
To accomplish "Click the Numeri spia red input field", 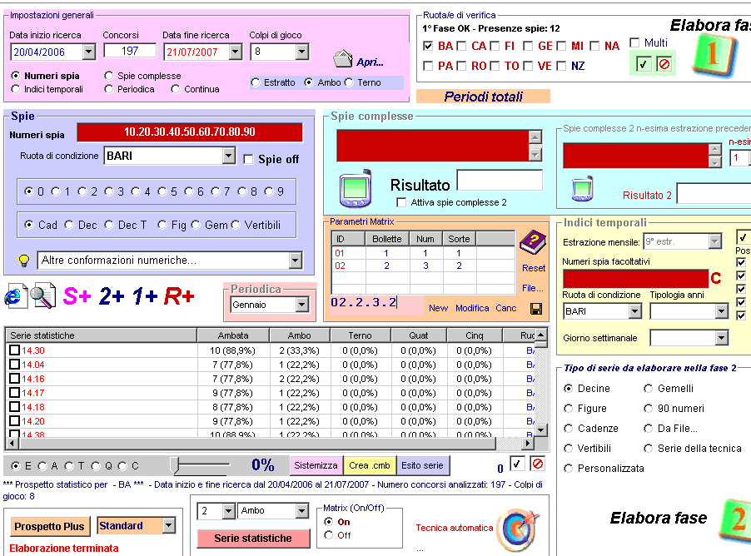I will [190, 132].
